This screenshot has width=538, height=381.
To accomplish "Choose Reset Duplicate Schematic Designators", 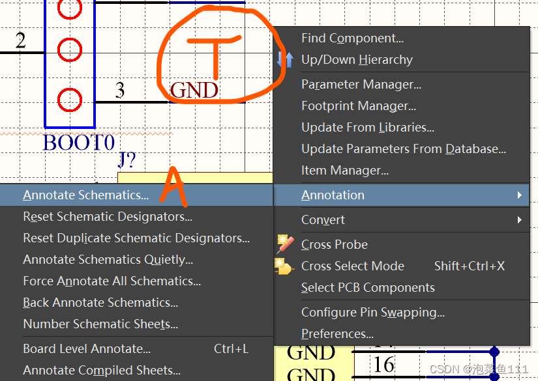I will (136, 238).
